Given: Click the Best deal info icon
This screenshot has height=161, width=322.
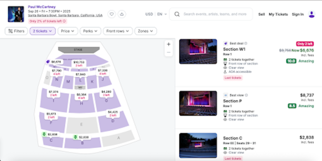Looking at the screenshot, I should pos(246,43).
